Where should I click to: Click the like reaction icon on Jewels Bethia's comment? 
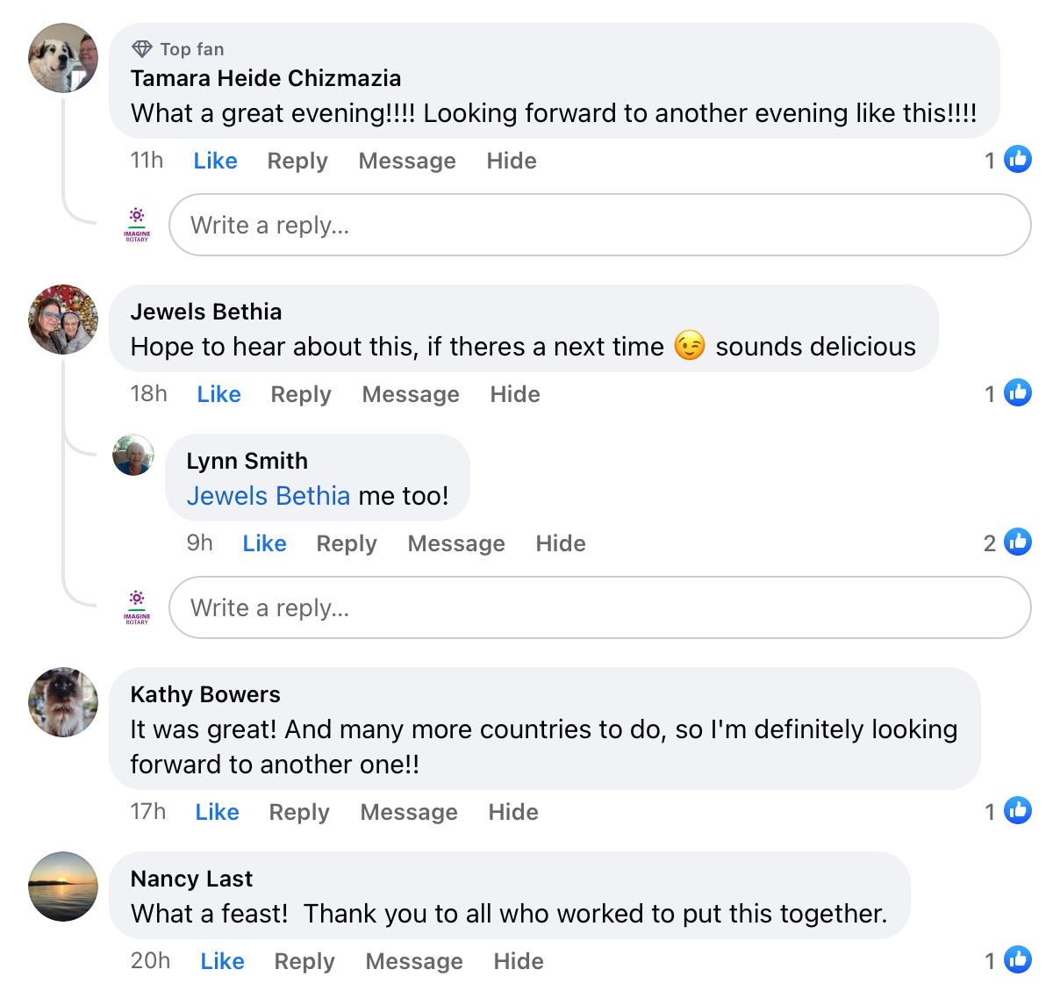pos(1017,393)
